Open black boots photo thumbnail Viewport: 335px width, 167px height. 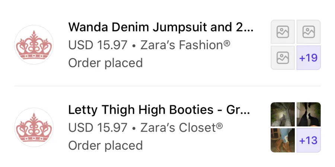pyautogui.click(x=309, y=114)
